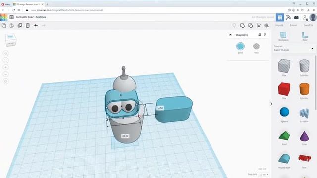The image size is (317, 178).
Task: Set selection to Hole striped circle
Action: pos(256,46)
